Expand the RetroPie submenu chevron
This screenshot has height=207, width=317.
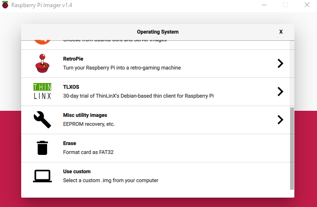(280, 63)
